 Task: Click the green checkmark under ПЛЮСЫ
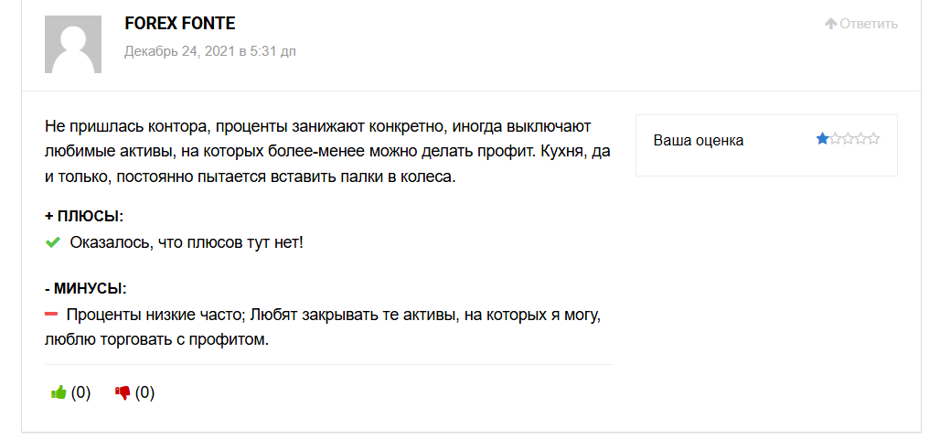(53, 241)
